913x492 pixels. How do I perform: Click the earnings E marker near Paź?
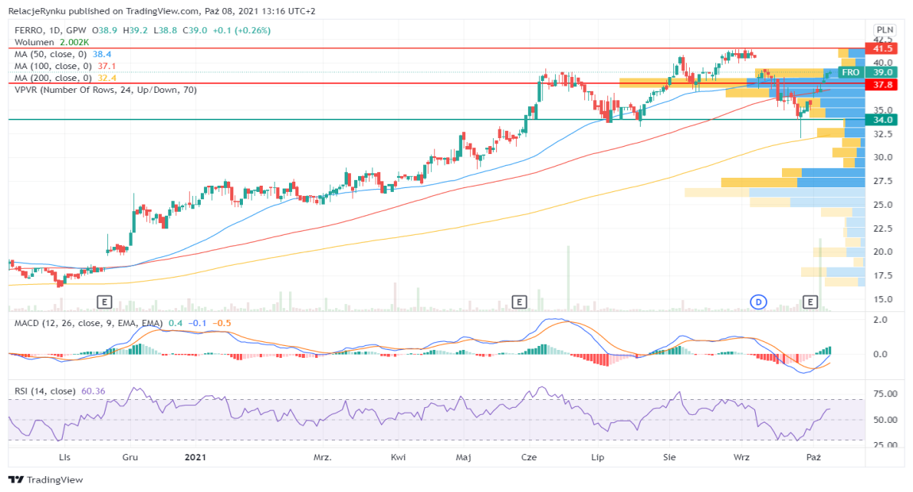pyautogui.click(x=811, y=302)
